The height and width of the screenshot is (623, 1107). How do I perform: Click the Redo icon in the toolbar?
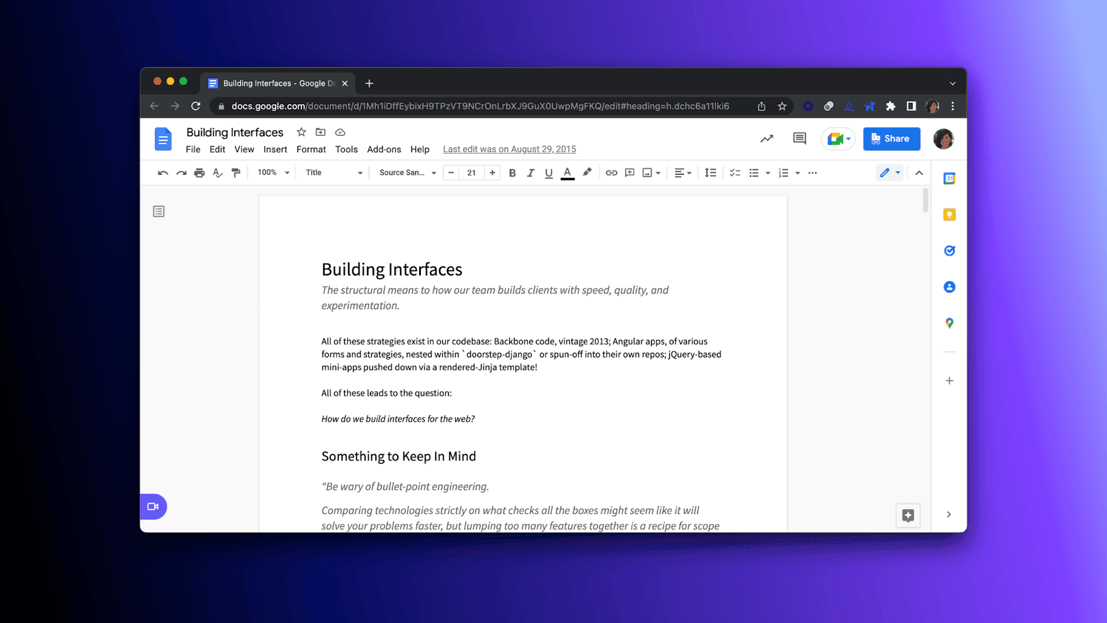coord(181,172)
